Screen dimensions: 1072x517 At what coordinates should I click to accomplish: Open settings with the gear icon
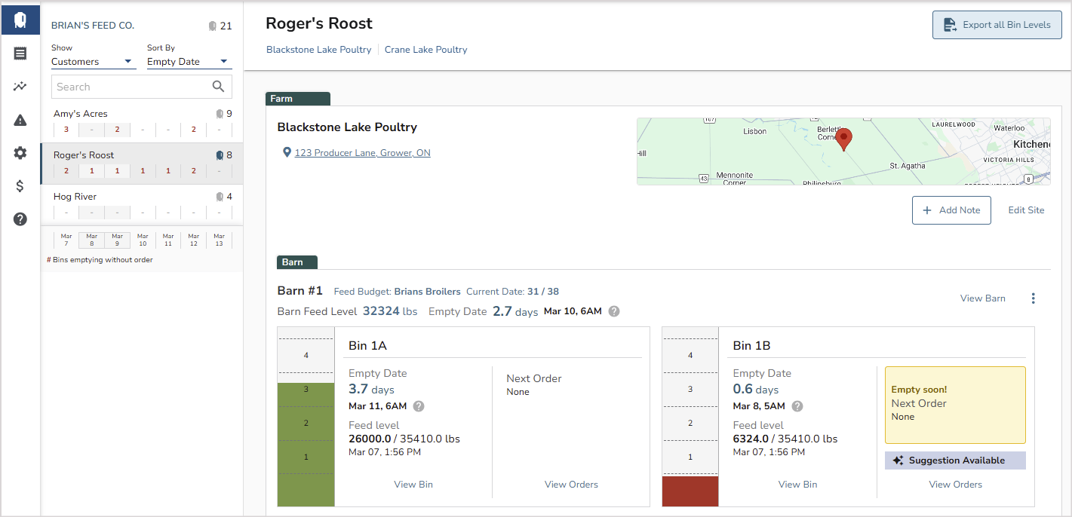(20, 153)
